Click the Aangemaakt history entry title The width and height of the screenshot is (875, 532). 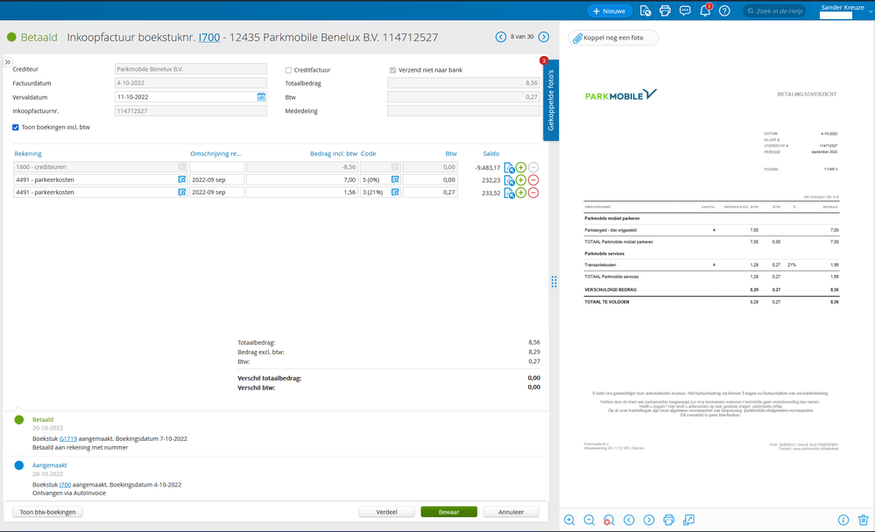(x=50, y=465)
